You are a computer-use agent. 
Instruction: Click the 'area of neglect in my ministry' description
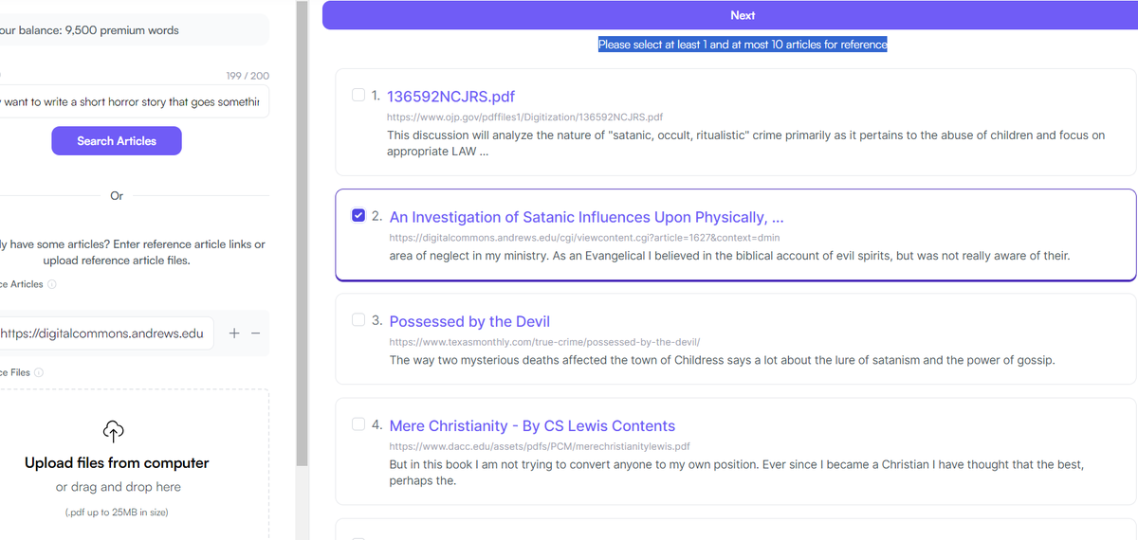[729, 256]
